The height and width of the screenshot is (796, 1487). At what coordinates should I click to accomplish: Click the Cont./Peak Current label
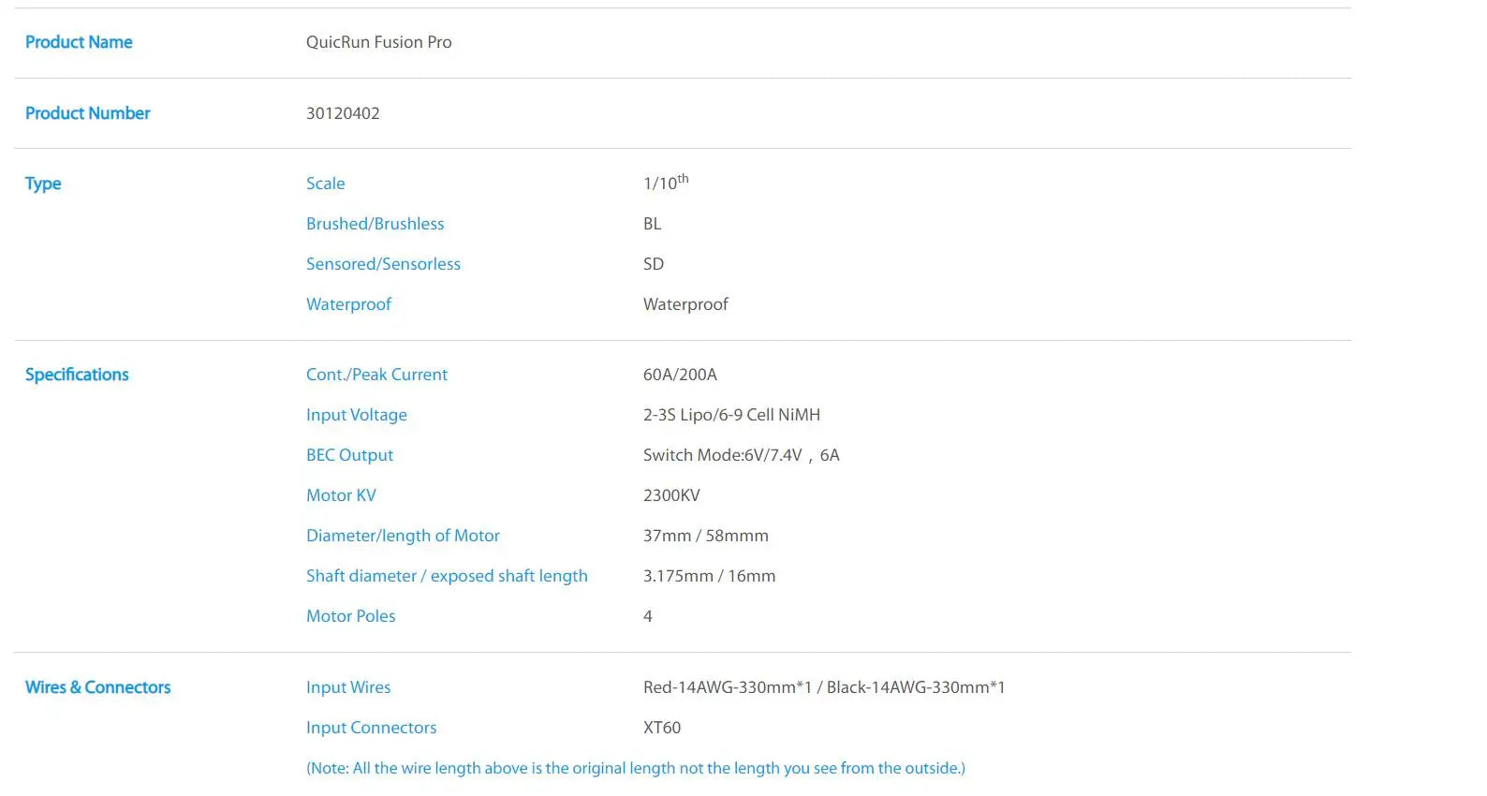point(376,375)
